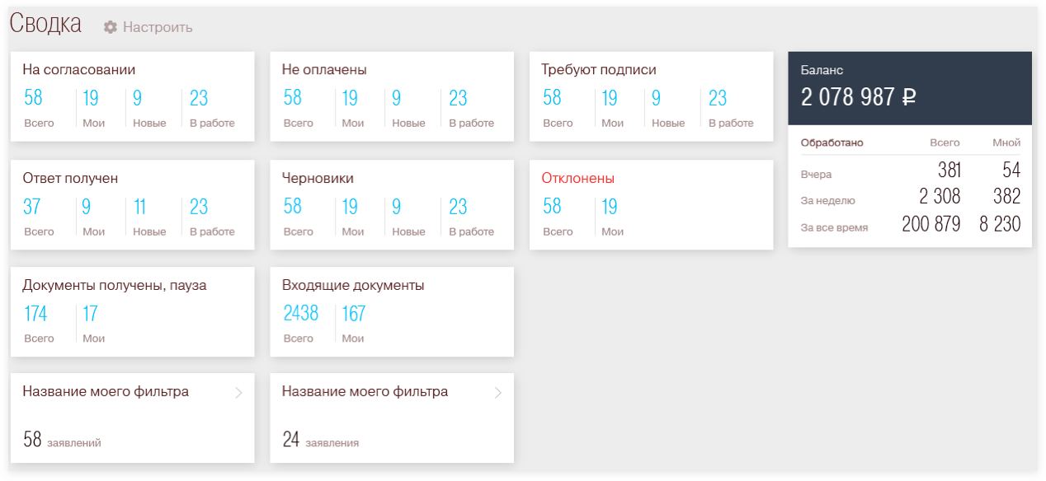Select 9 Новые in Черновики
1046x481 pixels.
coord(408,217)
